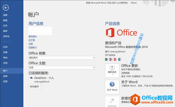Click the 关于我 link
175x107 pixels.
point(32,40)
